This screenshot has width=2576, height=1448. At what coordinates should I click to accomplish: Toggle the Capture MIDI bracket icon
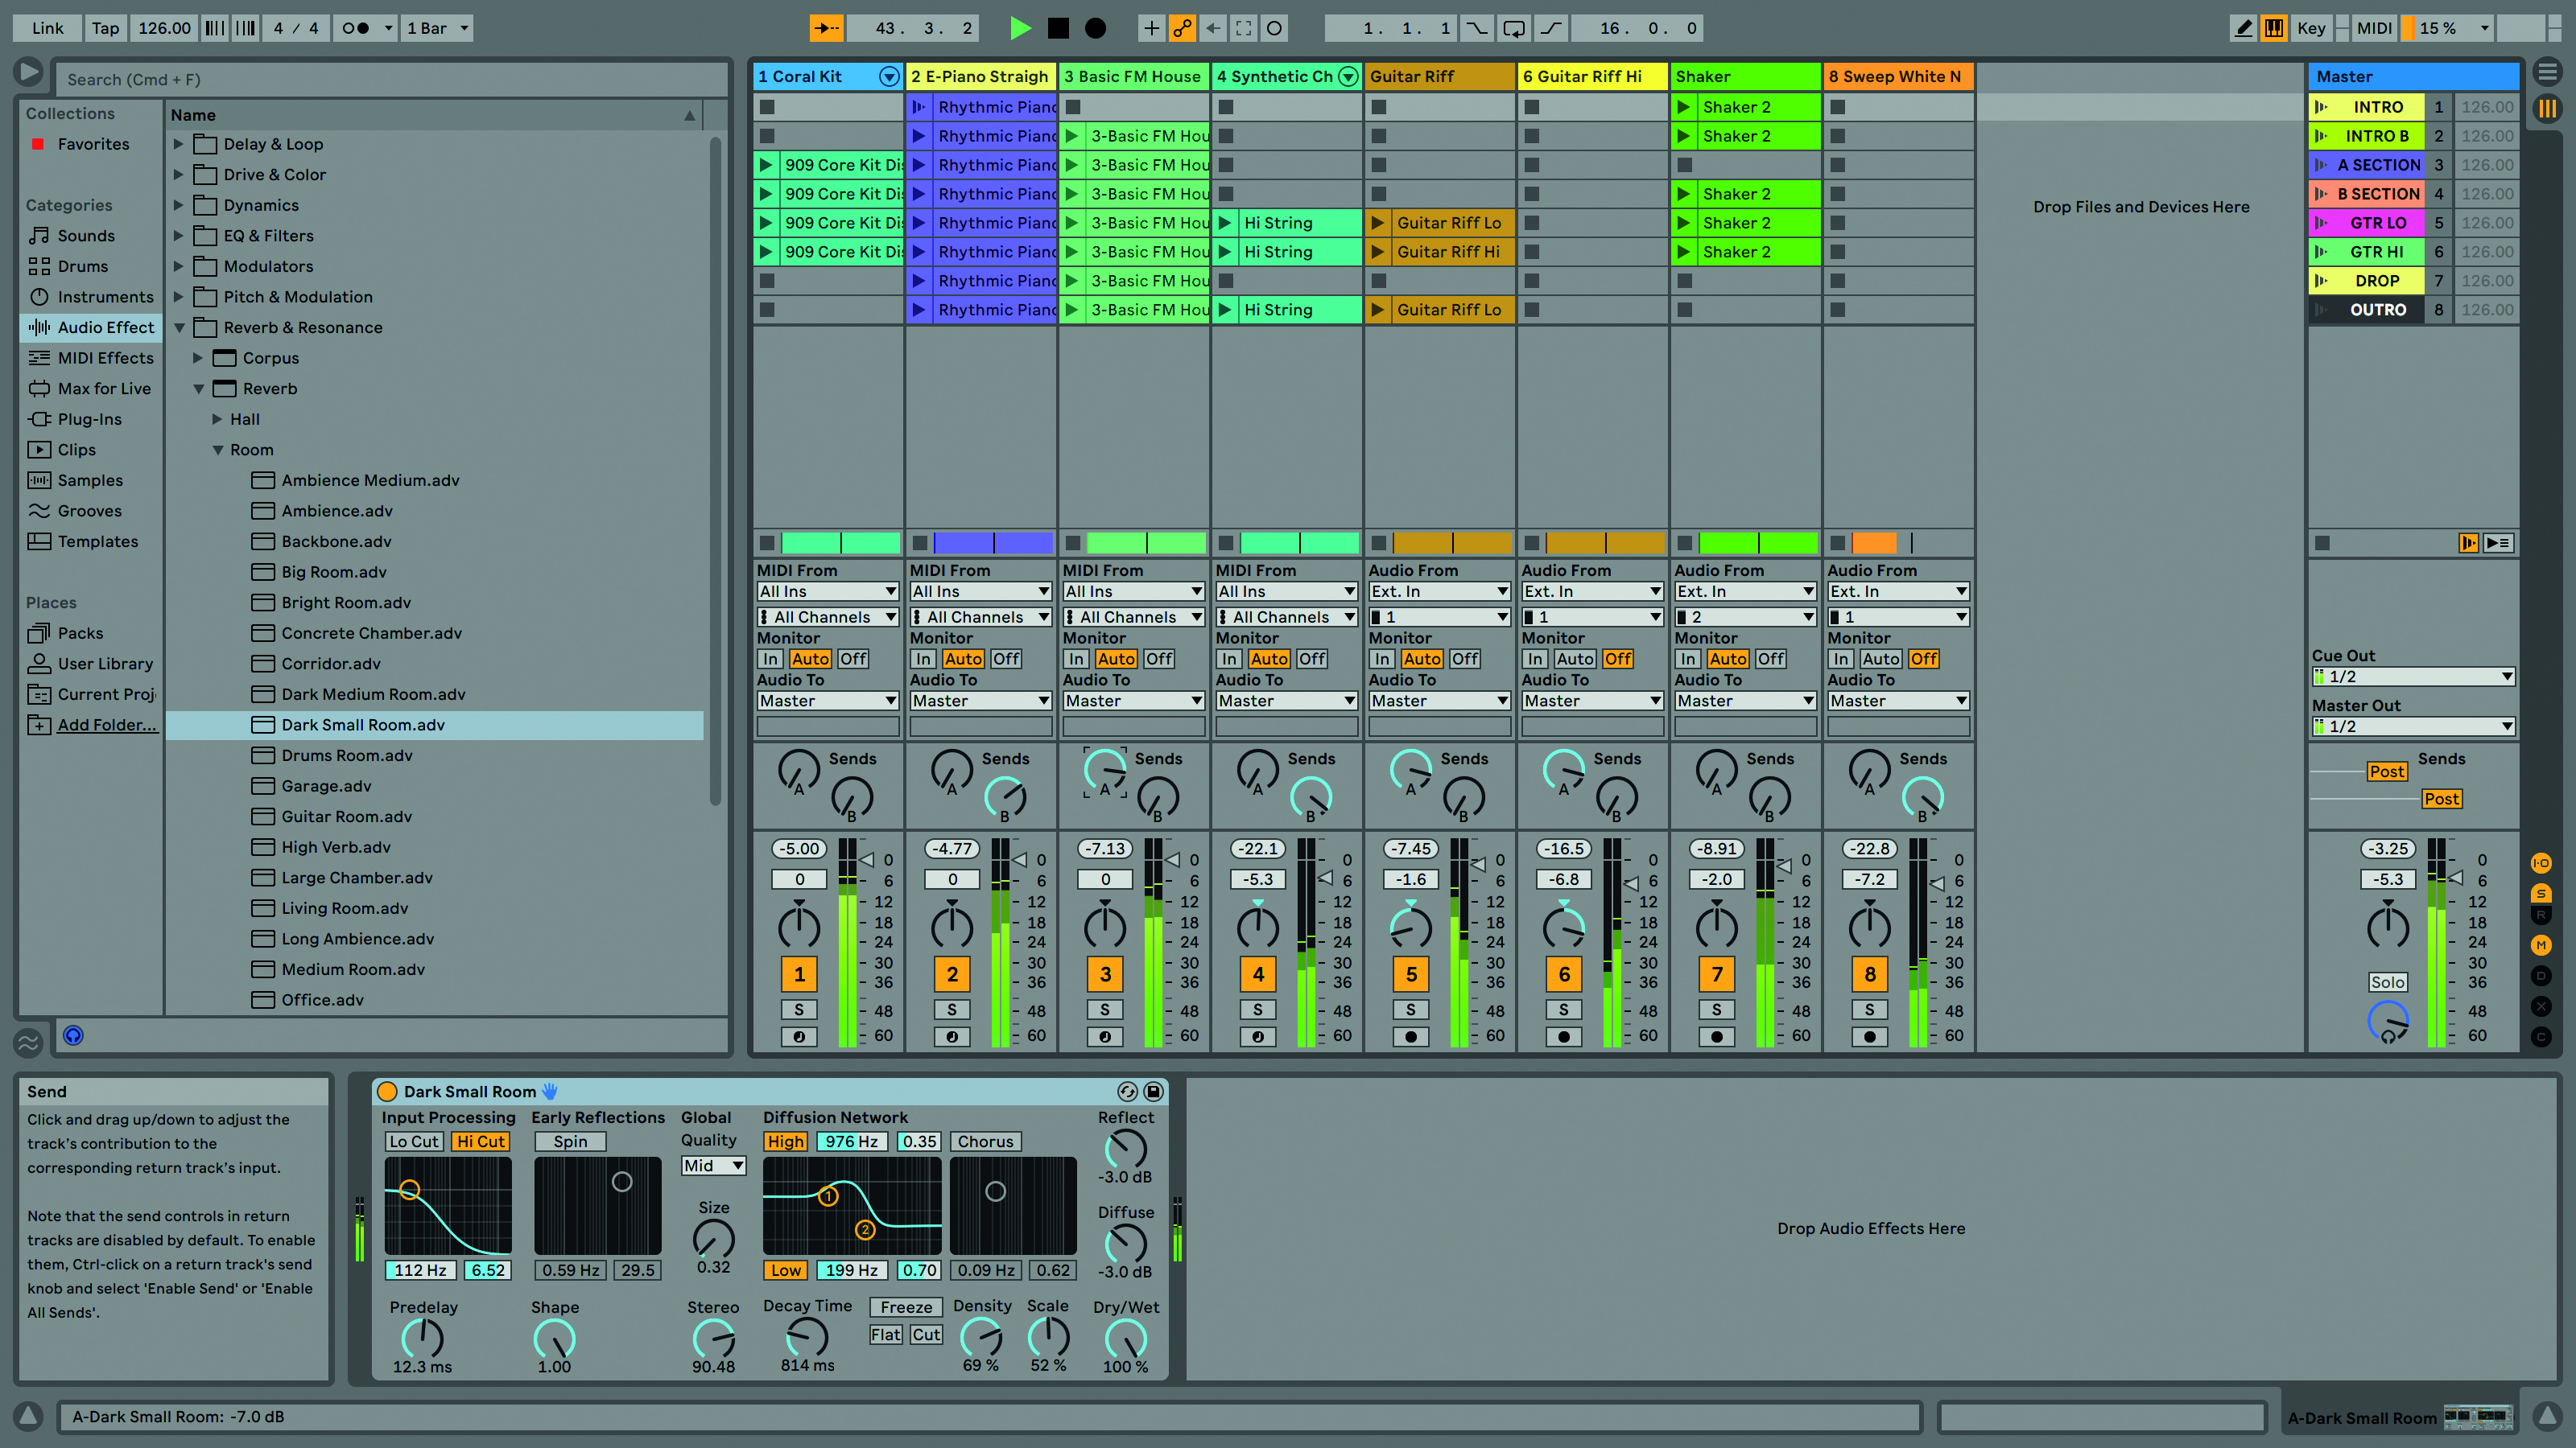pos(1244,28)
